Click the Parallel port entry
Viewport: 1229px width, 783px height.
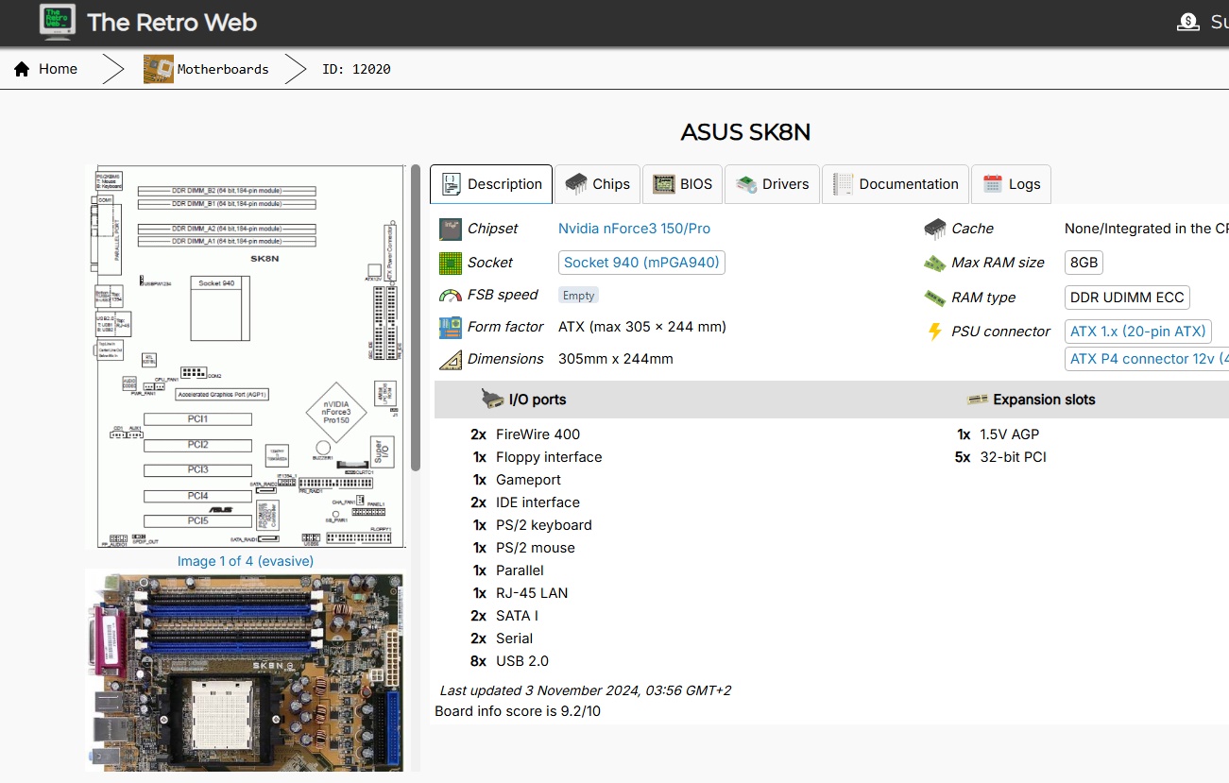point(508,570)
